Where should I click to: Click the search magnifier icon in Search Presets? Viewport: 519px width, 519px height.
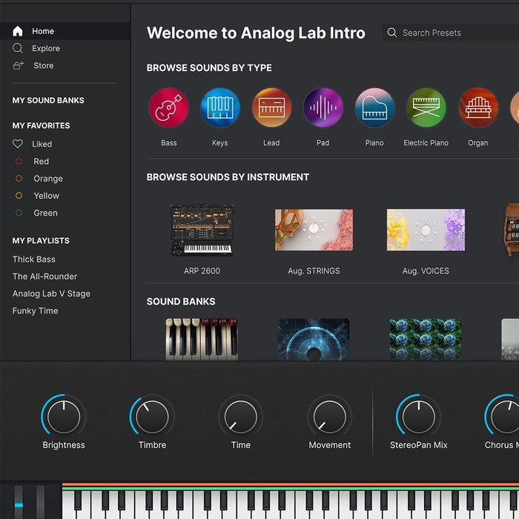(x=392, y=33)
